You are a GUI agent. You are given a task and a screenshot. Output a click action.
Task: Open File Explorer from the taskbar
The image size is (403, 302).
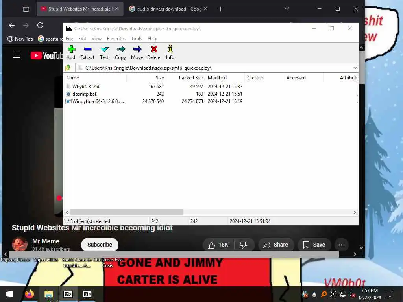tap(48, 294)
